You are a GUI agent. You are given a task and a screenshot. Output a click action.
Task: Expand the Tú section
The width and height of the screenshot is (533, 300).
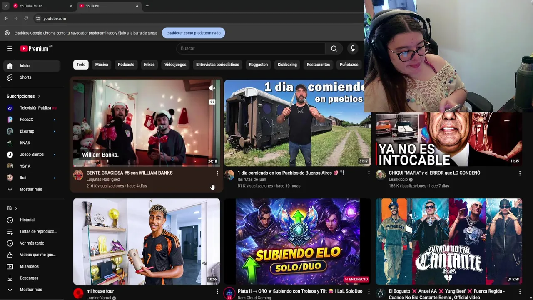(x=12, y=208)
